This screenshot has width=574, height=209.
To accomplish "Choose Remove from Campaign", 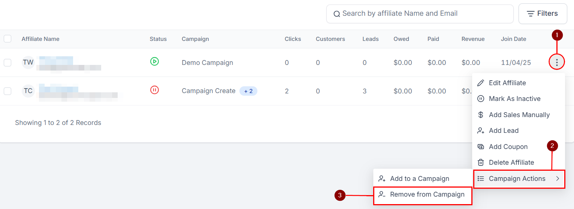I will click(x=423, y=194).
